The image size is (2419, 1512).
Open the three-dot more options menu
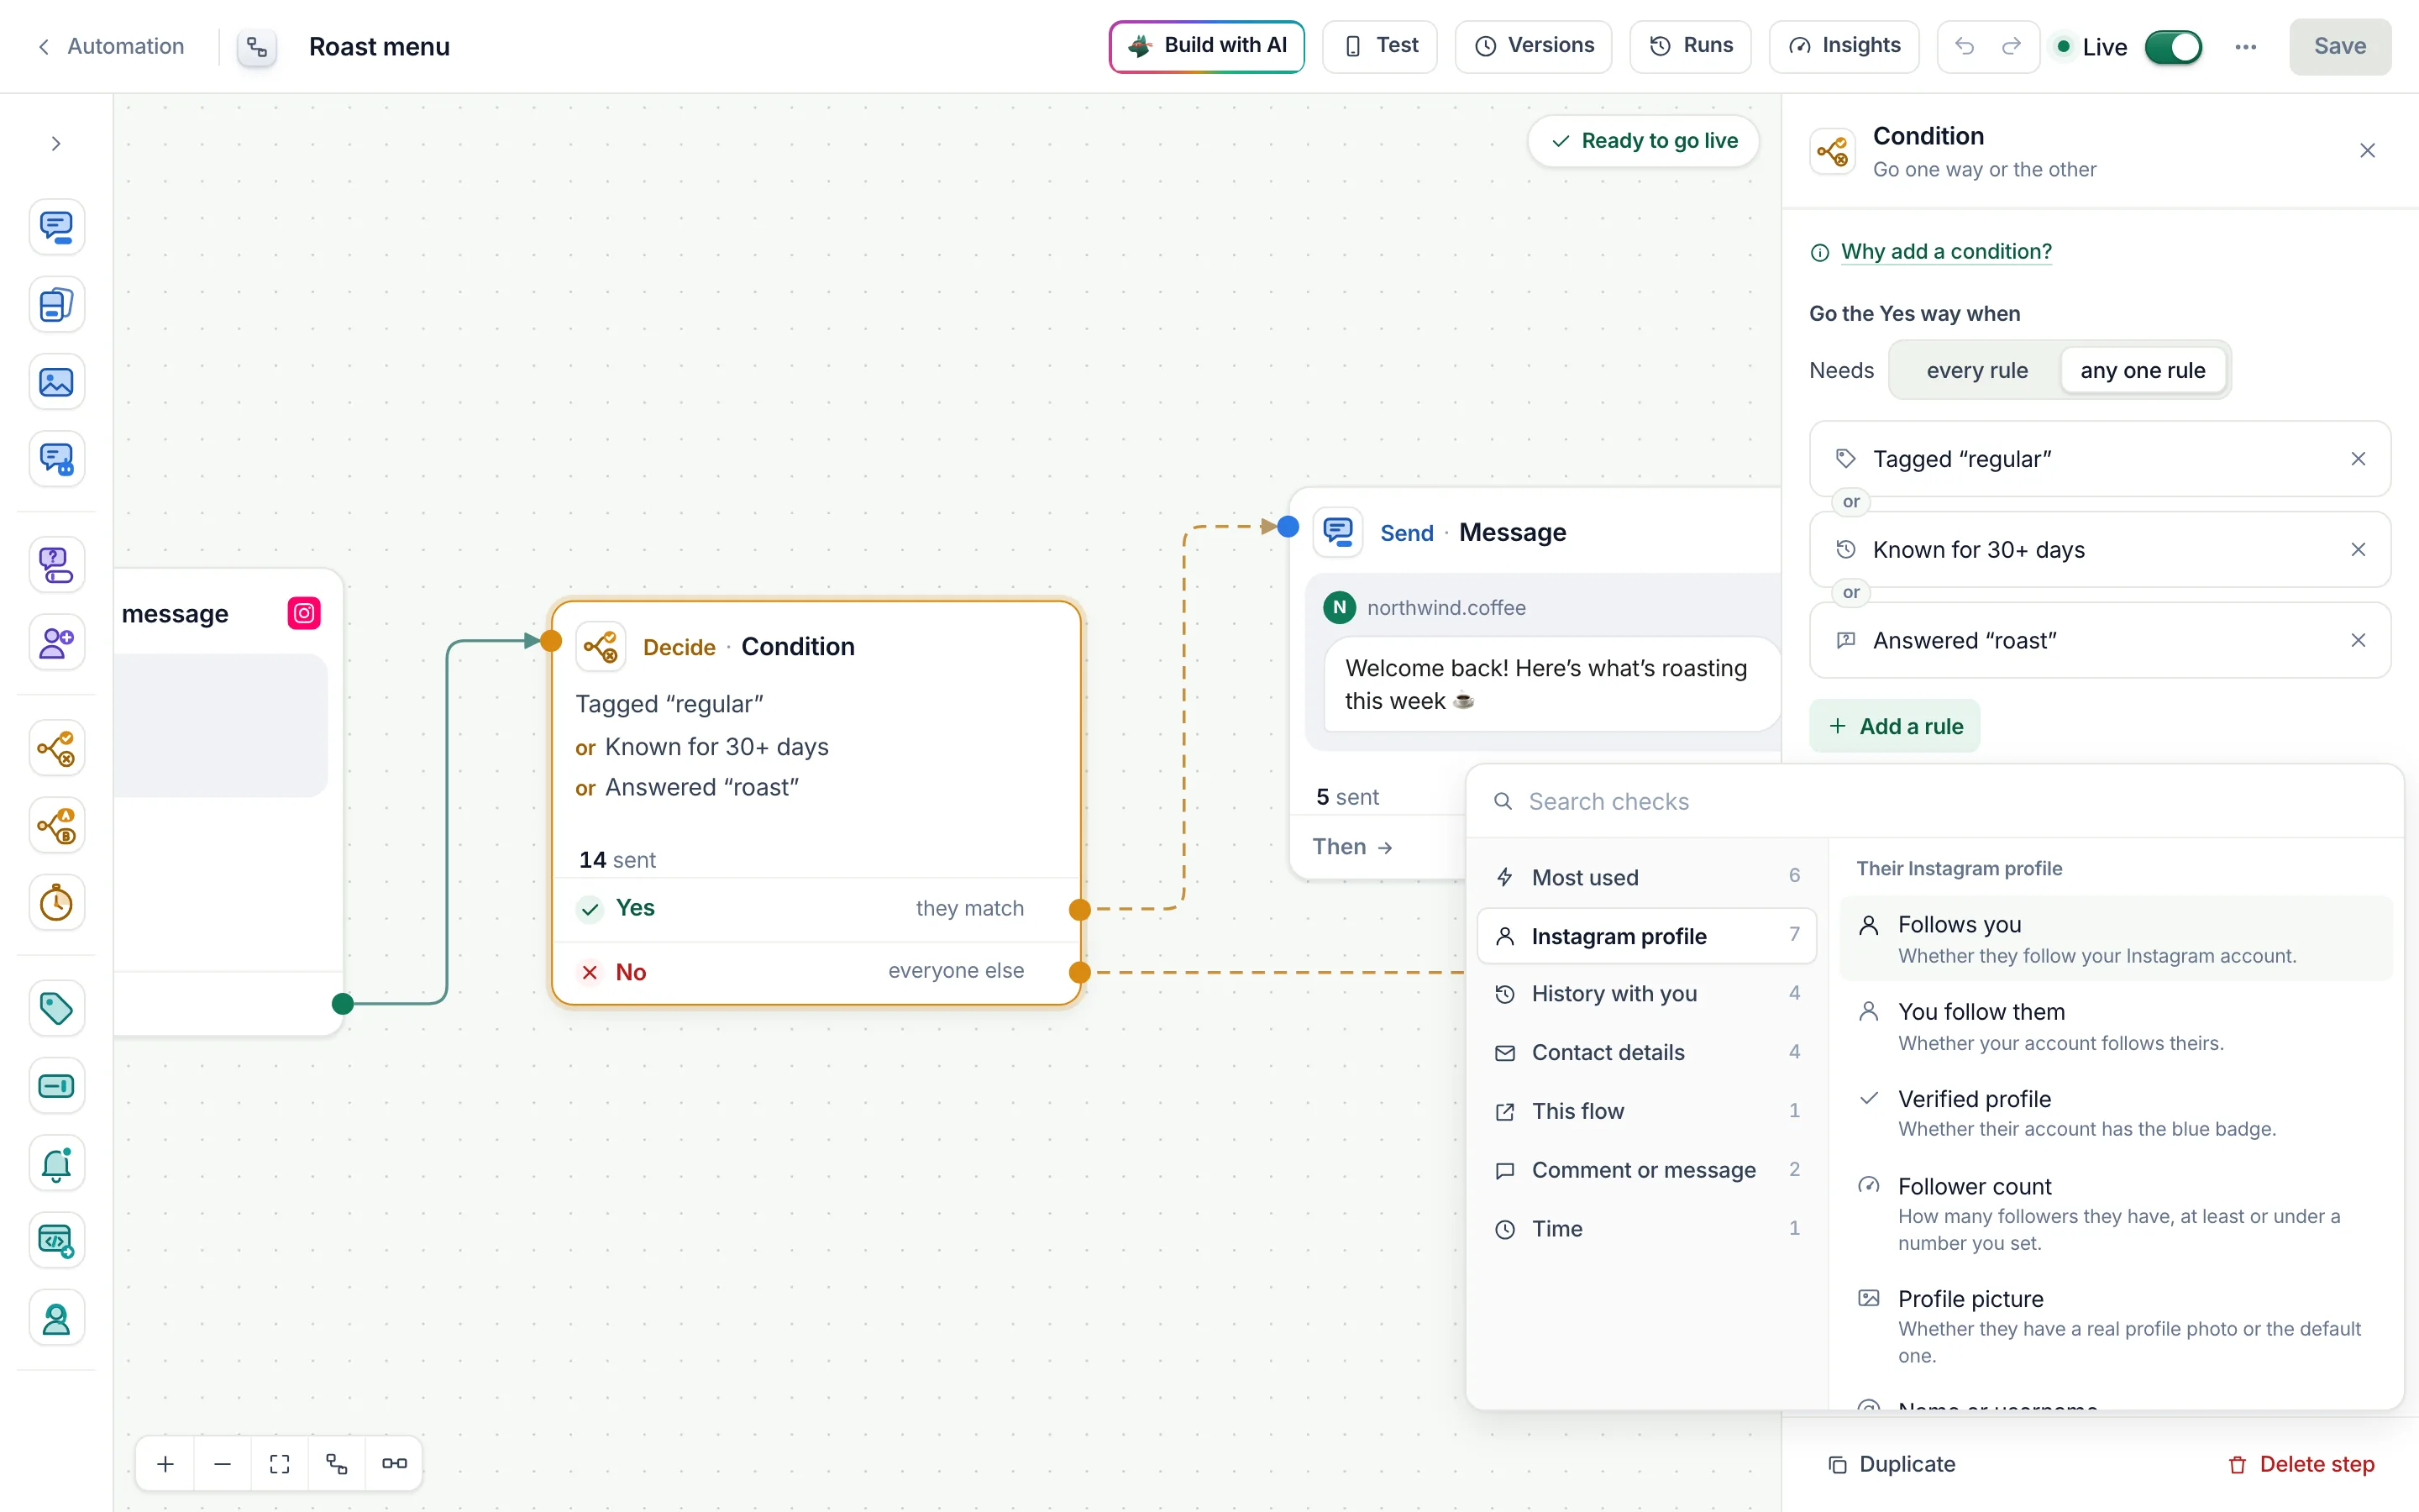point(2245,46)
